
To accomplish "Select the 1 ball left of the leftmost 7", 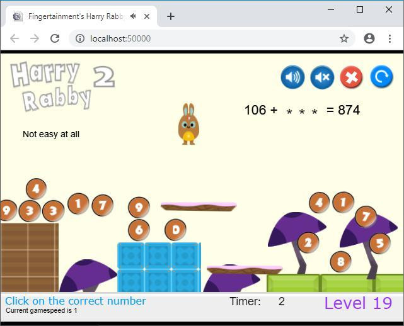I will coord(78,204).
